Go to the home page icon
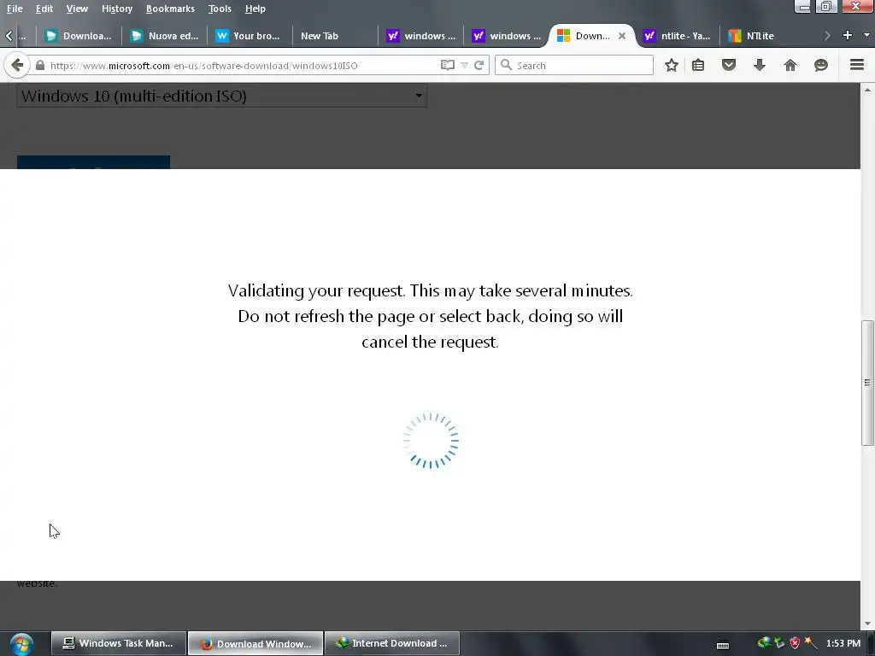875x656 pixels. pyautogui.click(x=790, y=65)
